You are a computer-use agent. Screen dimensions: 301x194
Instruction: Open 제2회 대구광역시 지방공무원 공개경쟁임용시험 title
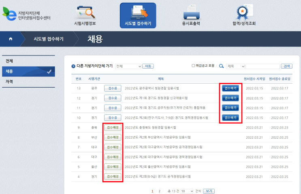(x=164, y=147)
